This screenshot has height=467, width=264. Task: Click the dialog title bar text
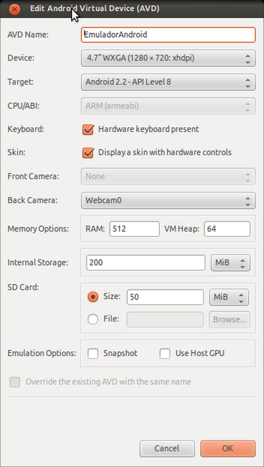(x=95, y=8)
